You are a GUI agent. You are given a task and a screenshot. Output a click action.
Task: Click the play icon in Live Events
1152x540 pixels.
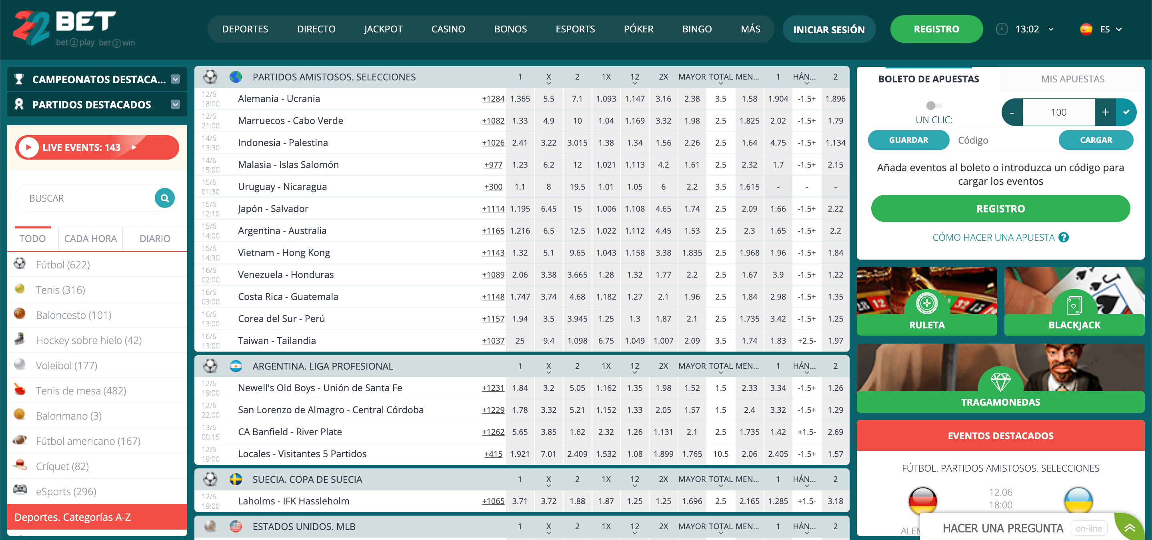click(x=29, y=148)
